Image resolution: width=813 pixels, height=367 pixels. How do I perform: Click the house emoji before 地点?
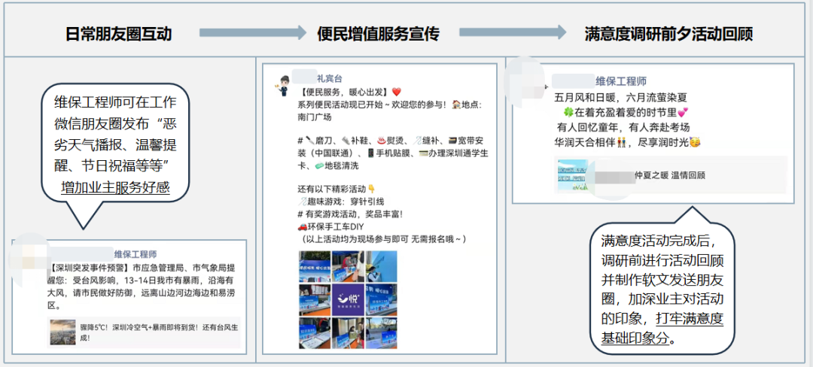tap(456, 105)
